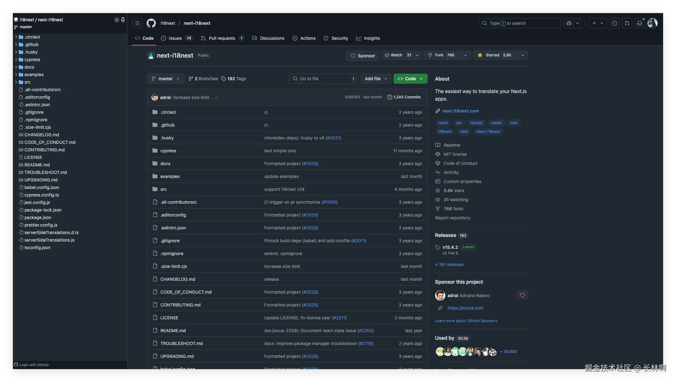
Task: Switch to the Pull requests tab
Action: click(222, 38)
